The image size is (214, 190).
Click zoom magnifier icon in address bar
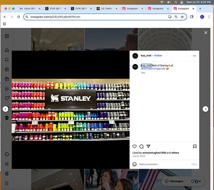[176, 17]
